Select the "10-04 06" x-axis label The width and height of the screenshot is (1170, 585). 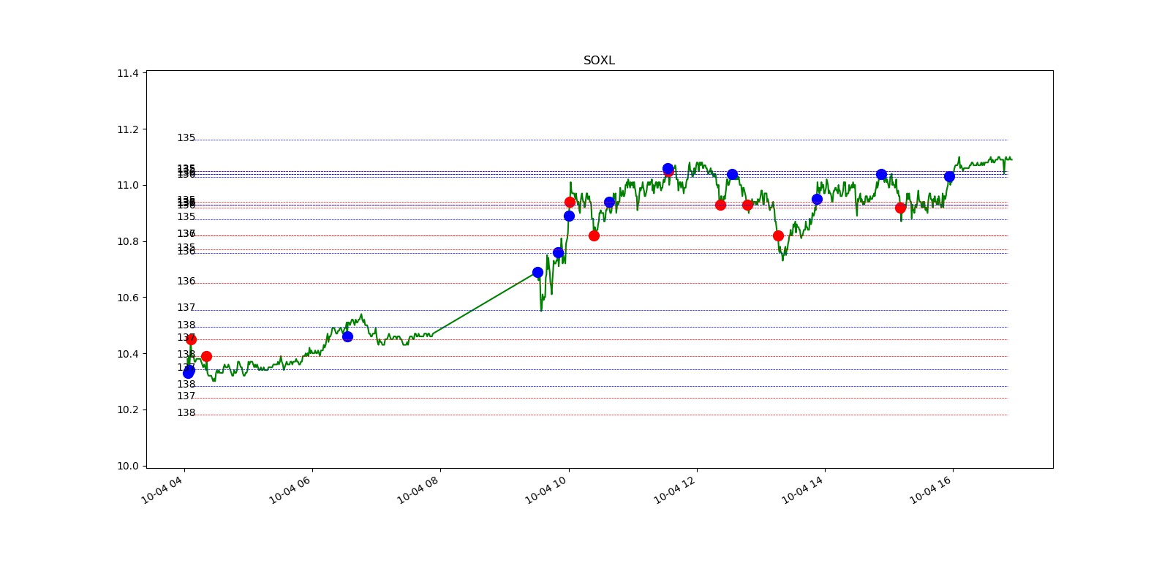click(x=290, y=489)
